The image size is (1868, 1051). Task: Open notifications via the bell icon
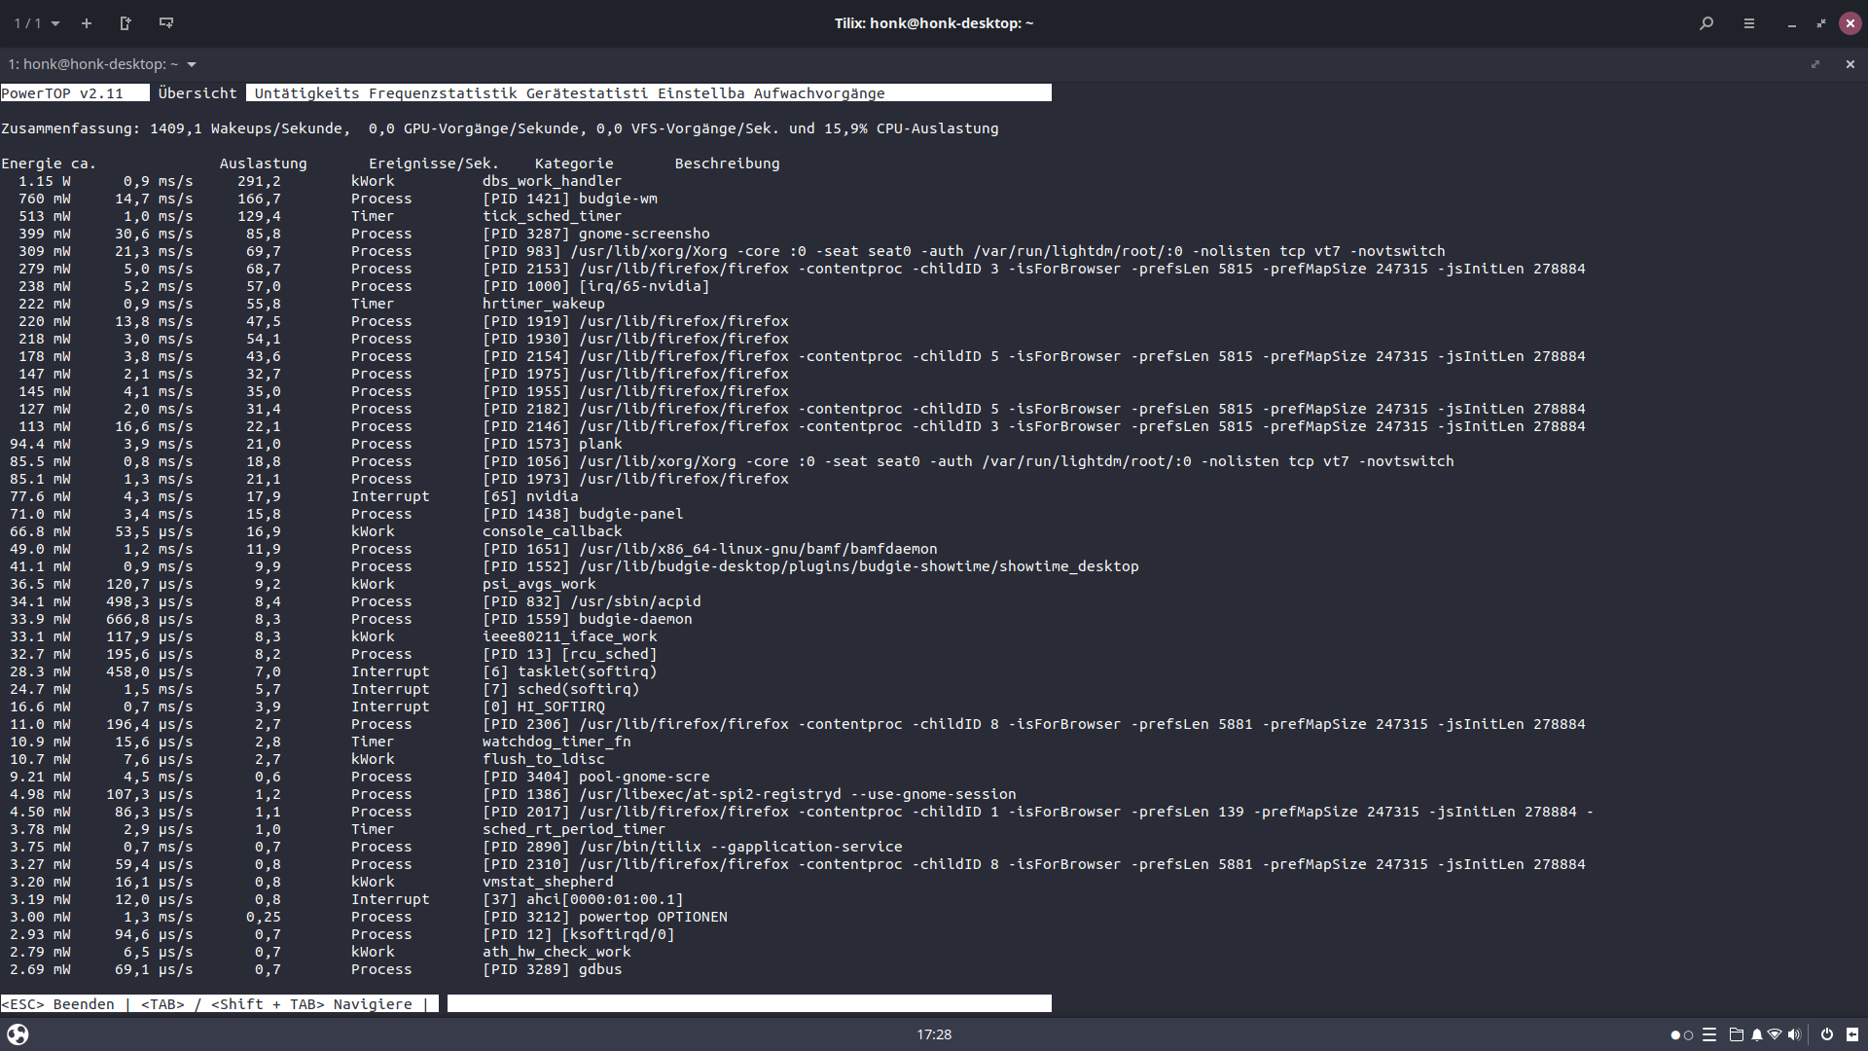pyautogui.click(x=1757, y=1034)
